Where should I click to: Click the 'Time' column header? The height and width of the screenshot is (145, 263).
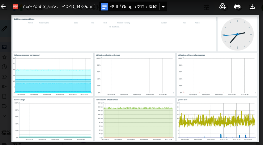point(31,23)
